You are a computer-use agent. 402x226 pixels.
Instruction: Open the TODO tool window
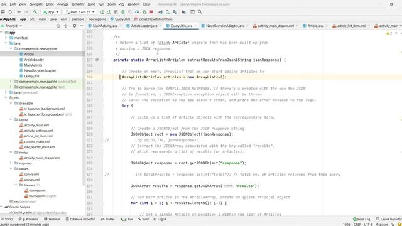click(7, 219)
